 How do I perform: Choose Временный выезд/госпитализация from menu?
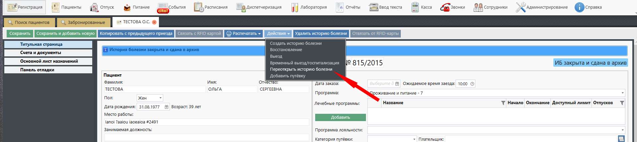(304, 63)
